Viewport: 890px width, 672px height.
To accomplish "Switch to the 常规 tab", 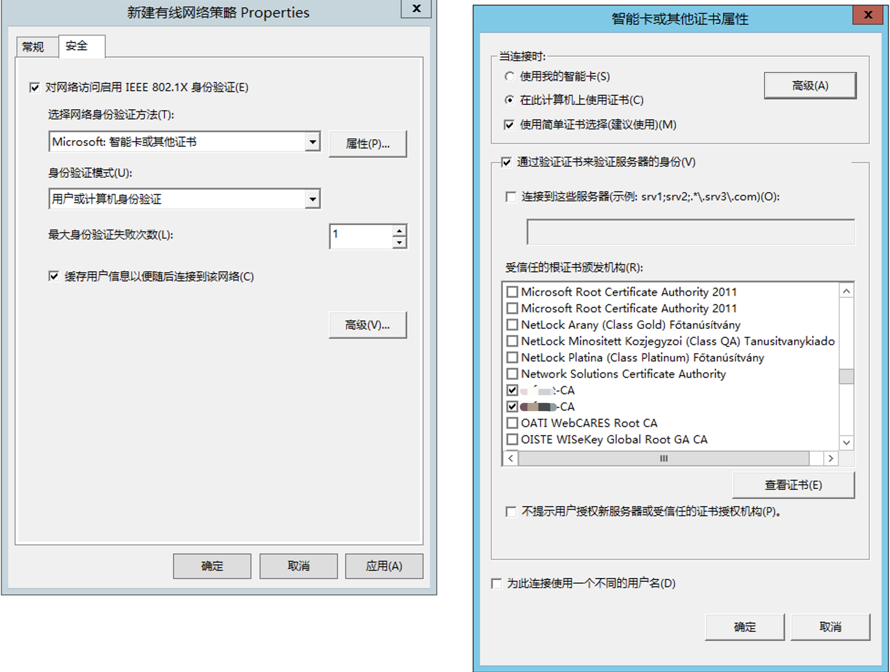I will [33, 47].
